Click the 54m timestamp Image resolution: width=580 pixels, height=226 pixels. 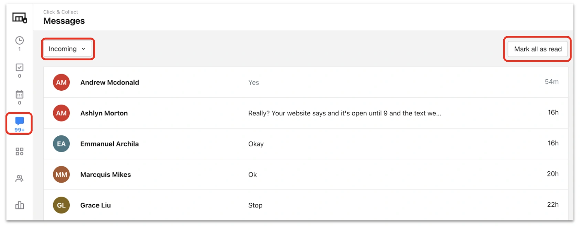pos(551,82)
